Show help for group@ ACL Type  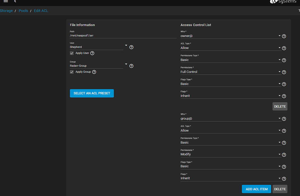(x=284, y=131)
